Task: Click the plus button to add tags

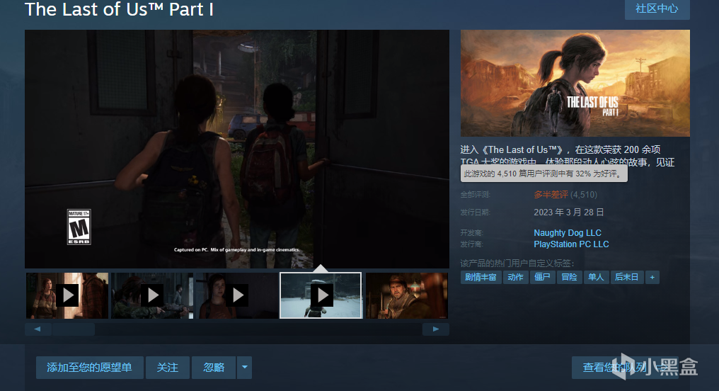Action: tap(652, 277)
